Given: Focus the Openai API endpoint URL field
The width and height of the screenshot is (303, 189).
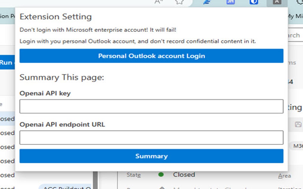Looking at the screenshot, I should coord(151,137).
